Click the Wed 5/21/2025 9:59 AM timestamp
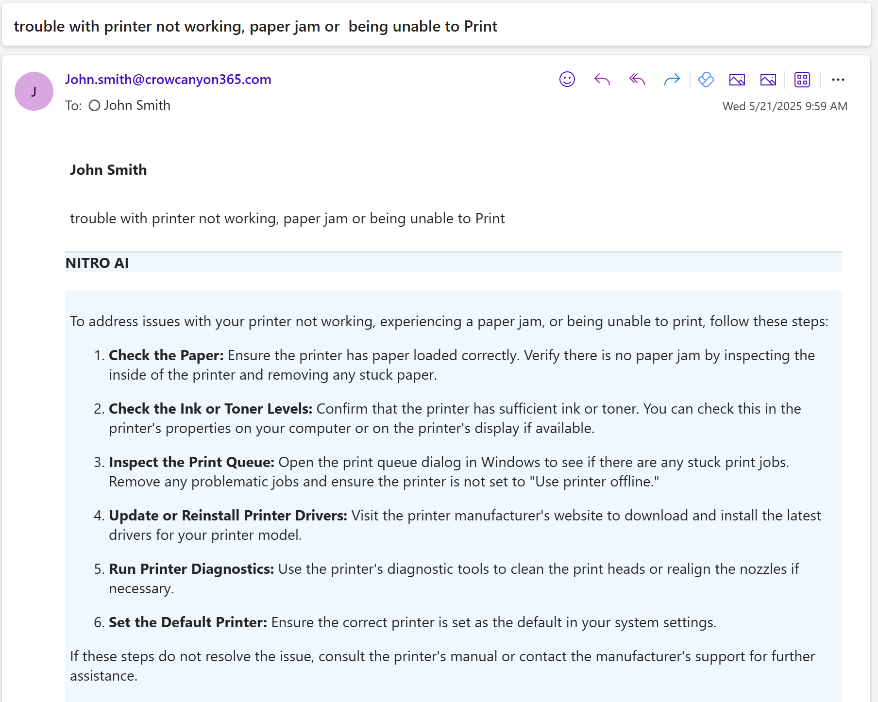The image size is (878, 702). coord(784,106)
